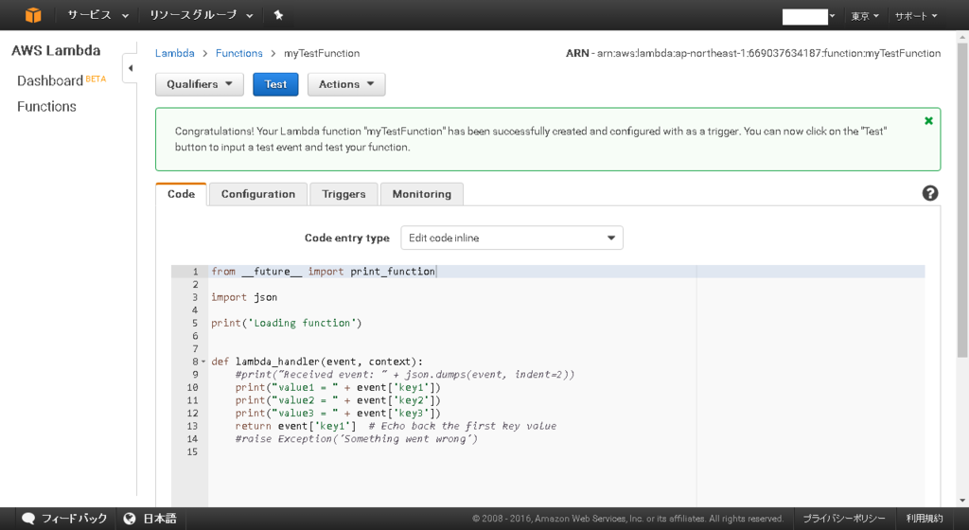Viewport: 969px width, 530px height.
Task: Click the blue Test button
Action: click(x=275, y=84)
